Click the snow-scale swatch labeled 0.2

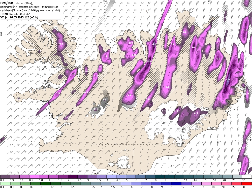tap(5, 177)
